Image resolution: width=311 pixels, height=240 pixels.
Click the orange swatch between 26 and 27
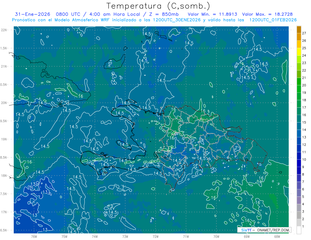[x=299, y=37]
